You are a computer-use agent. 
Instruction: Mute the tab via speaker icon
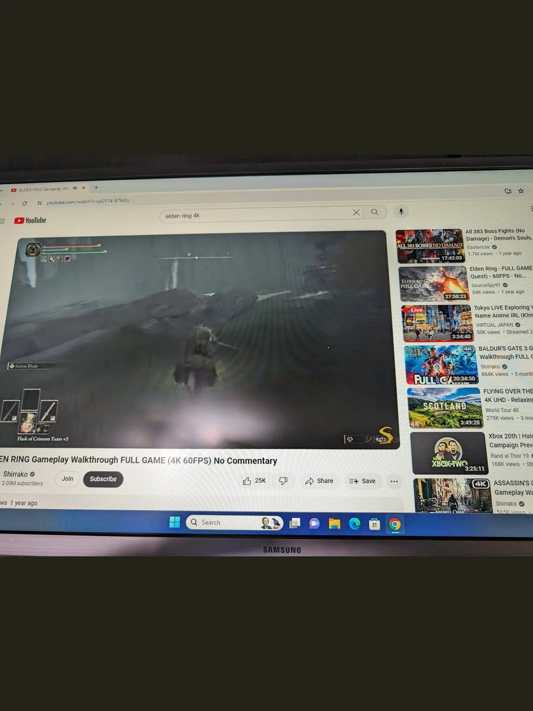(x=75, y=188)
